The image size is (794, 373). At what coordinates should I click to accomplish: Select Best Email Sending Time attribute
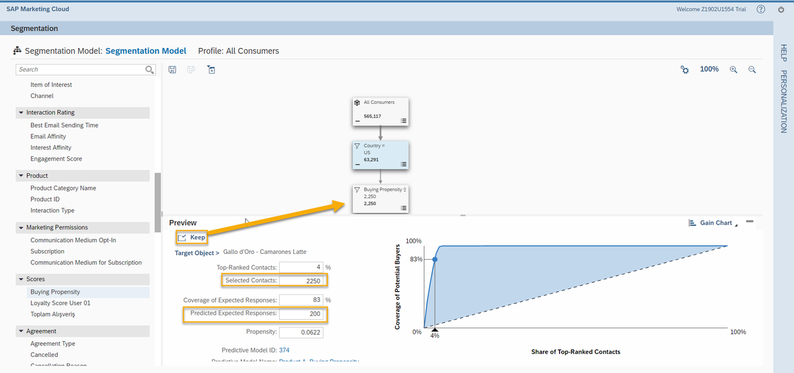(x=64, y=125)
